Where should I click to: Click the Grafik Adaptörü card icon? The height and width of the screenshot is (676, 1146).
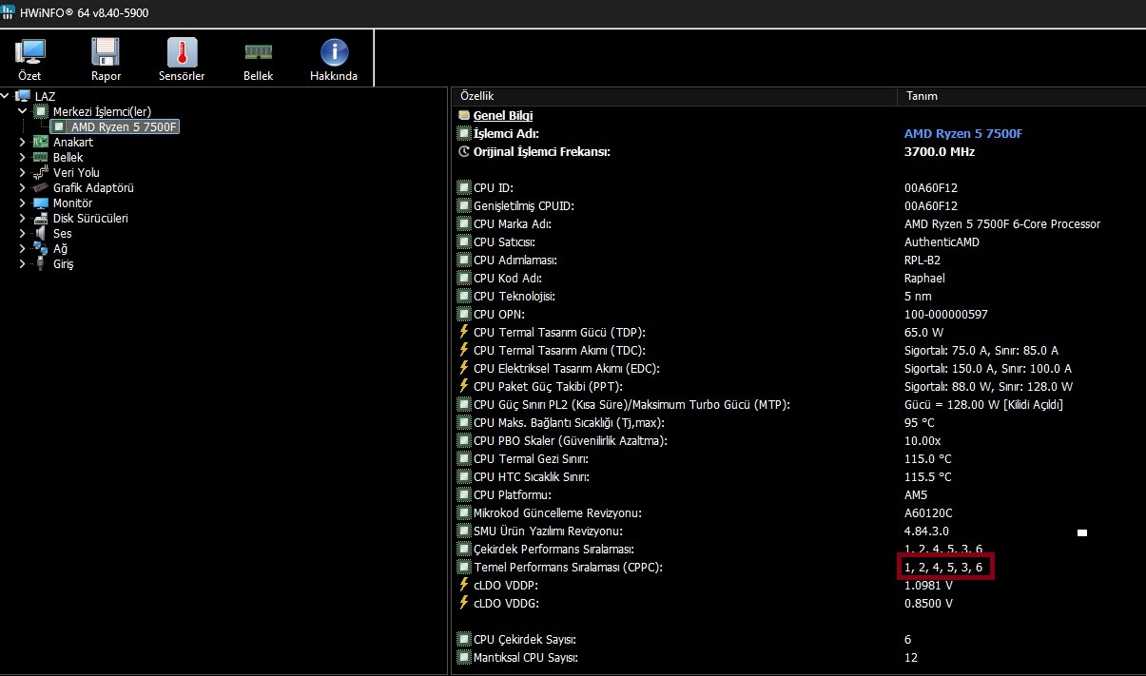tap(40, 187)
